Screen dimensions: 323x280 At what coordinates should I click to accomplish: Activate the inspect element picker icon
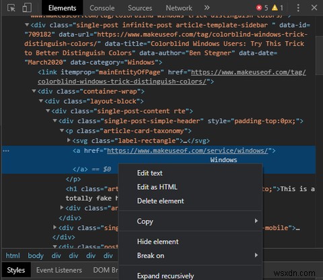[11, 8]
